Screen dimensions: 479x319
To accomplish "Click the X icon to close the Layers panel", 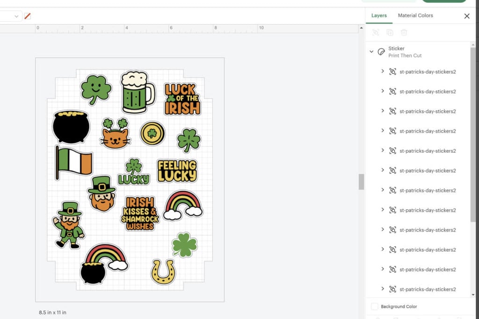I will (x=466, y=15).
